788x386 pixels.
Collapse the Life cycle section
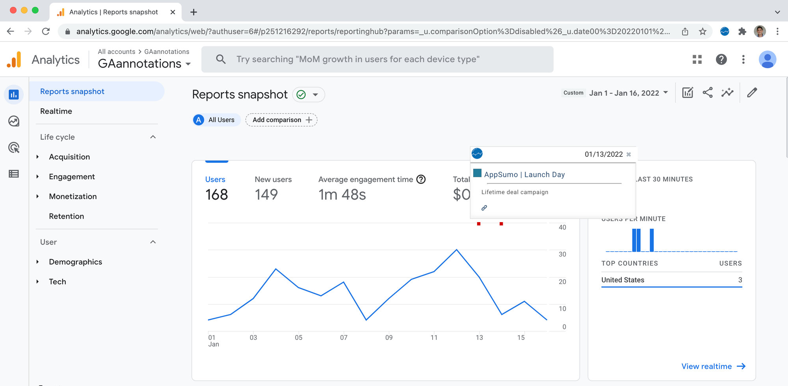coord(153,137)
